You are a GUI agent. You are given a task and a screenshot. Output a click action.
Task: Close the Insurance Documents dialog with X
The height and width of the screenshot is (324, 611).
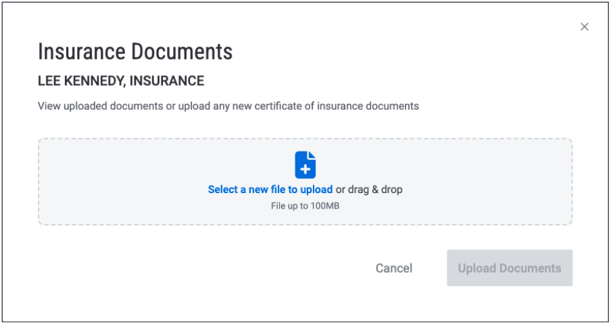click(585, 27)
